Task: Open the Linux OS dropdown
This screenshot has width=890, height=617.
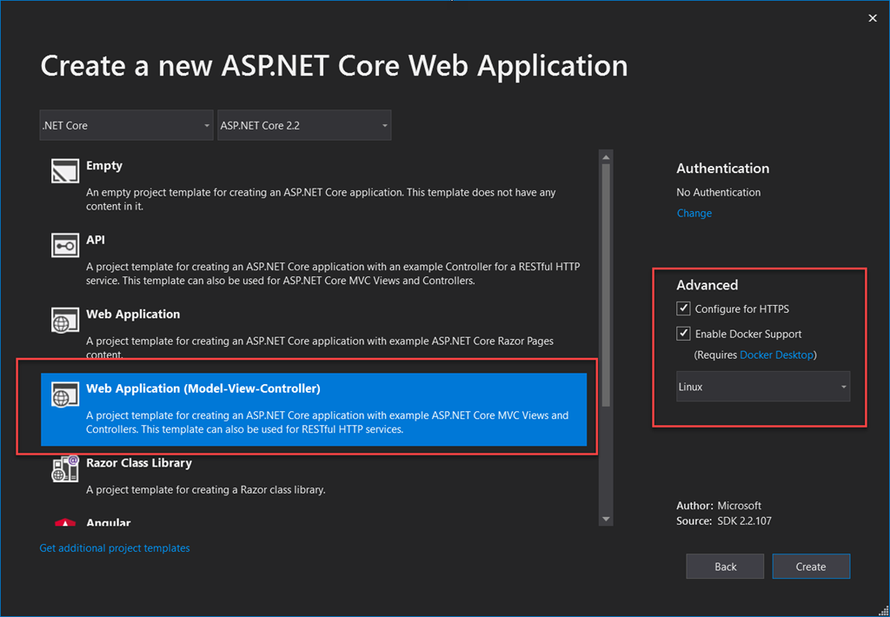Action: click(763, 387)
